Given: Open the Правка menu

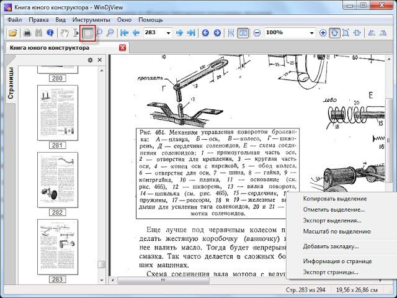Looking at the screenshot, I should (38, 20).
